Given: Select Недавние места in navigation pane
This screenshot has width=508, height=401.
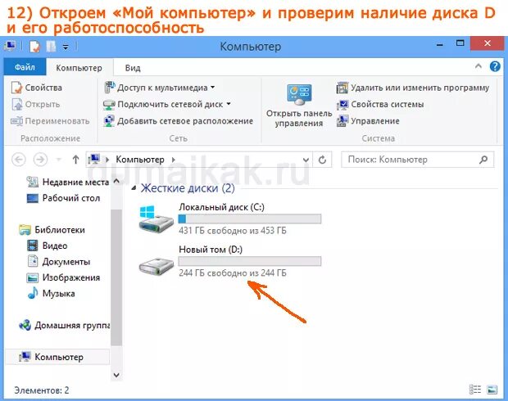Looking at the screenshot, I should point(67,182).
